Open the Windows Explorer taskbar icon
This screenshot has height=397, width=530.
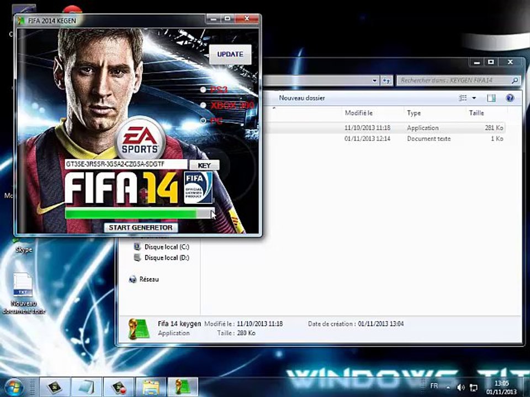150,387
